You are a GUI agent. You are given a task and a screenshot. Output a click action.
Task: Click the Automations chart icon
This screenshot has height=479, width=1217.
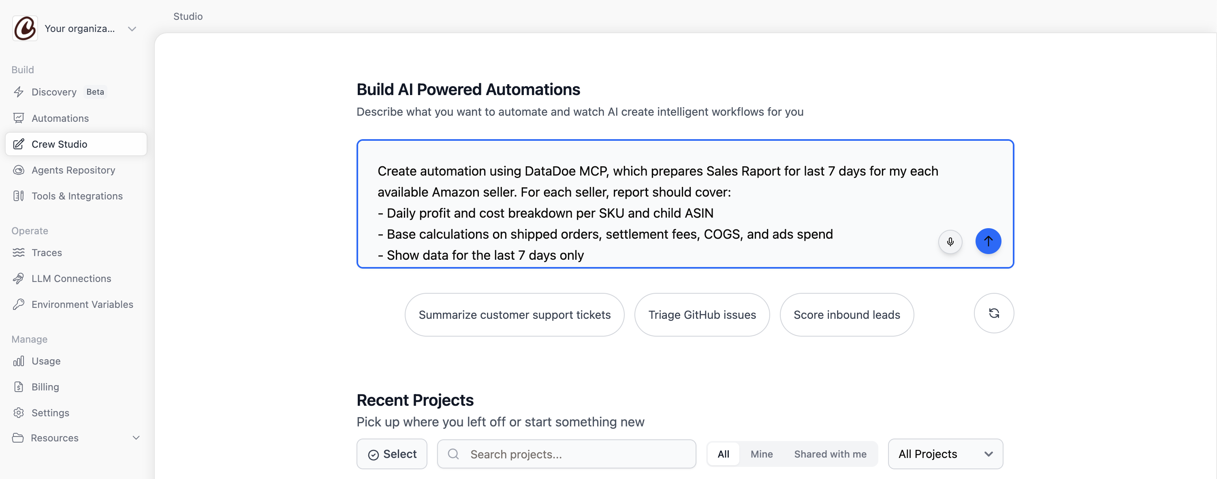18,118
